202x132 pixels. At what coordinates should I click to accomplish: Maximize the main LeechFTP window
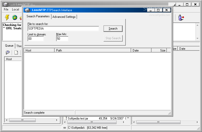point(187,4)
